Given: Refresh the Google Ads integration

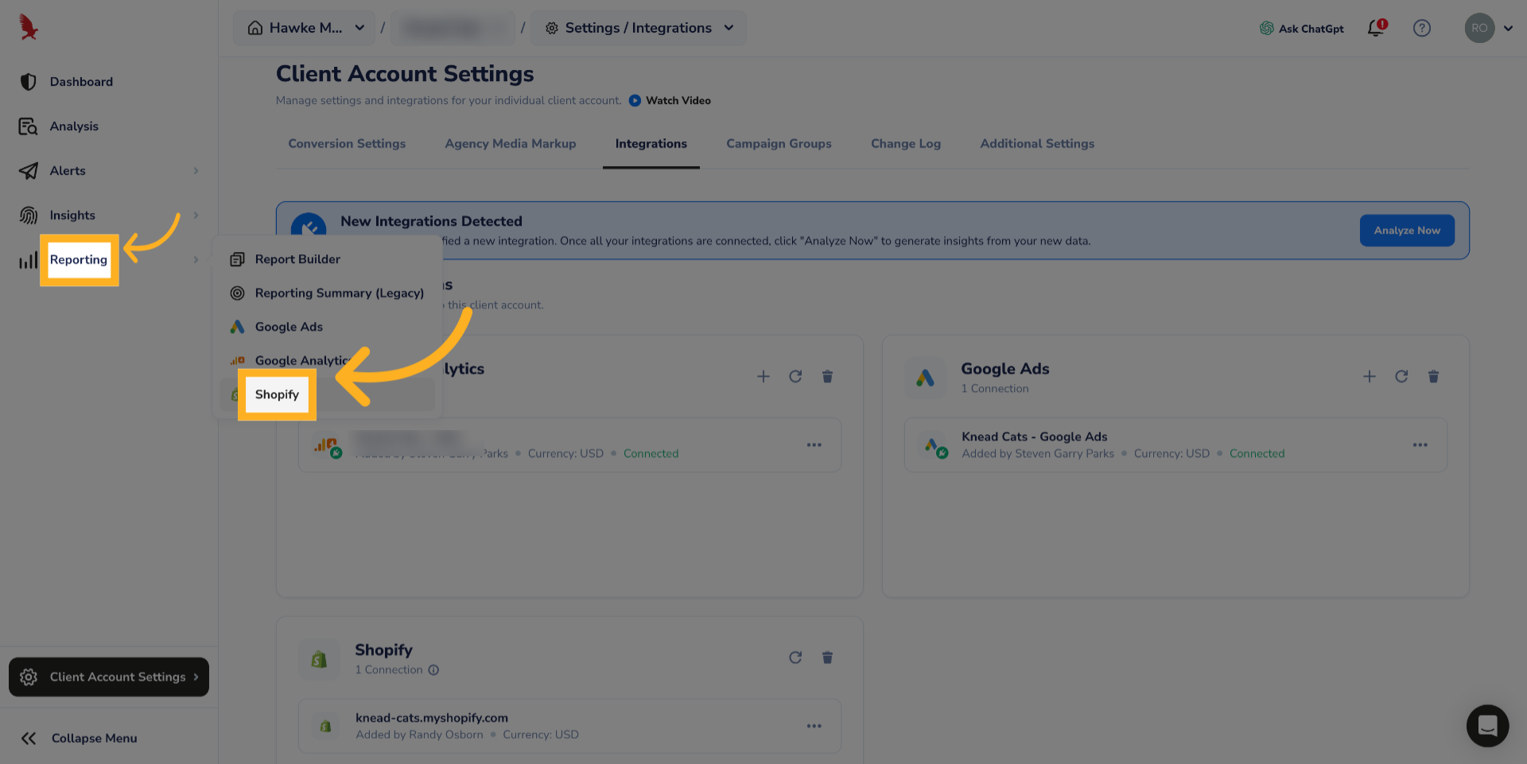Looking at the screenshot, I should (1401, 377).
